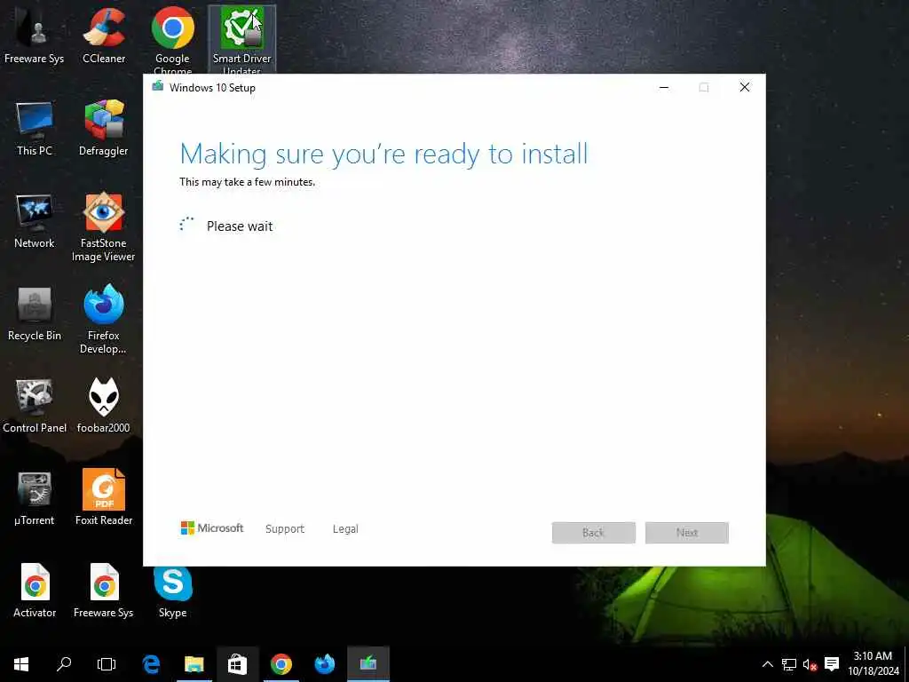Click the Windows 10 Setup title bar icon
The image size is (909, 682).
click(158, 87)
